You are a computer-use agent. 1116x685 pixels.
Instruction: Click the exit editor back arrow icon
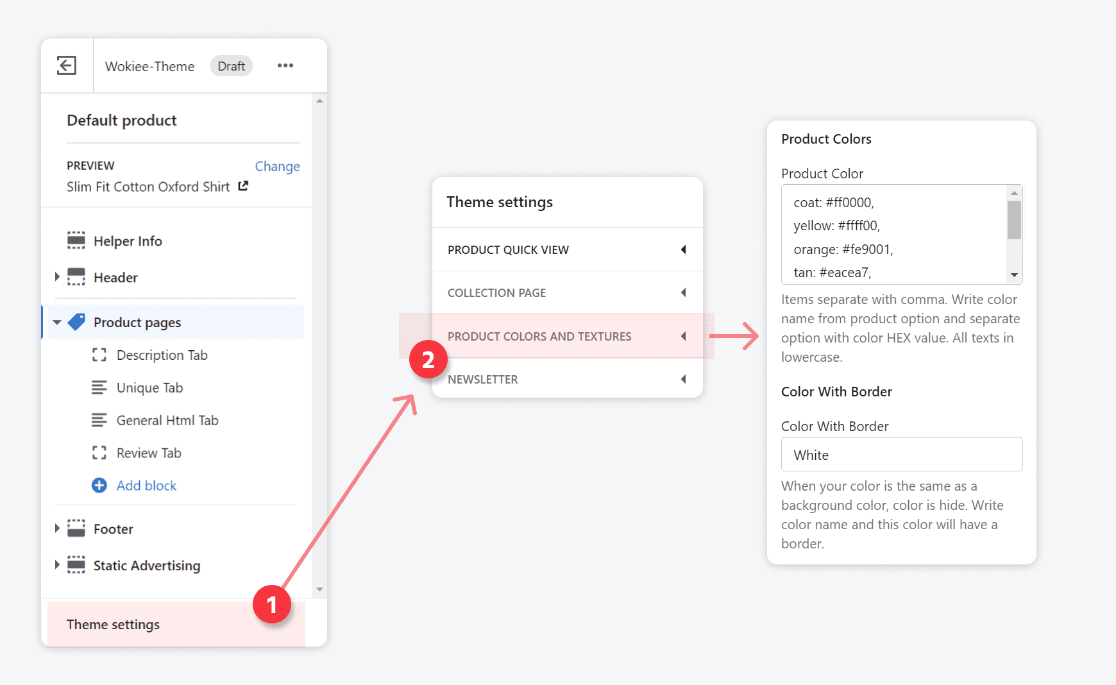click(x=67, y=65)
